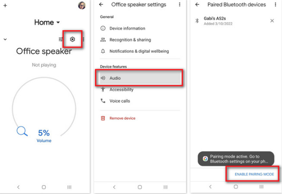Viewport: 282px width, 194px height.
Task: Open Notifications & digital wellbeing
Action: [140, 51]
